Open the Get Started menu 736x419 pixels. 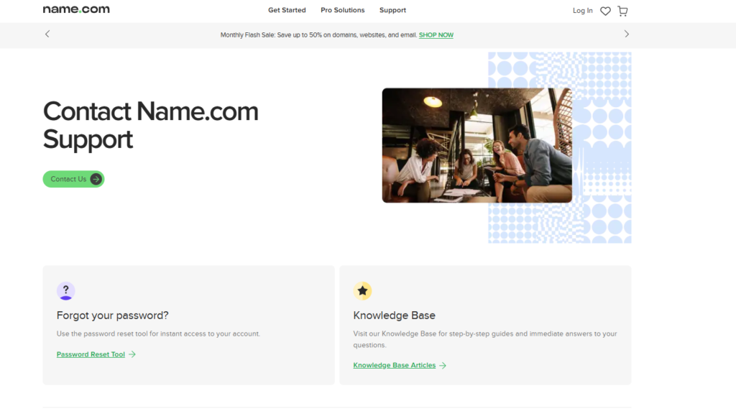tap(287, 10)
